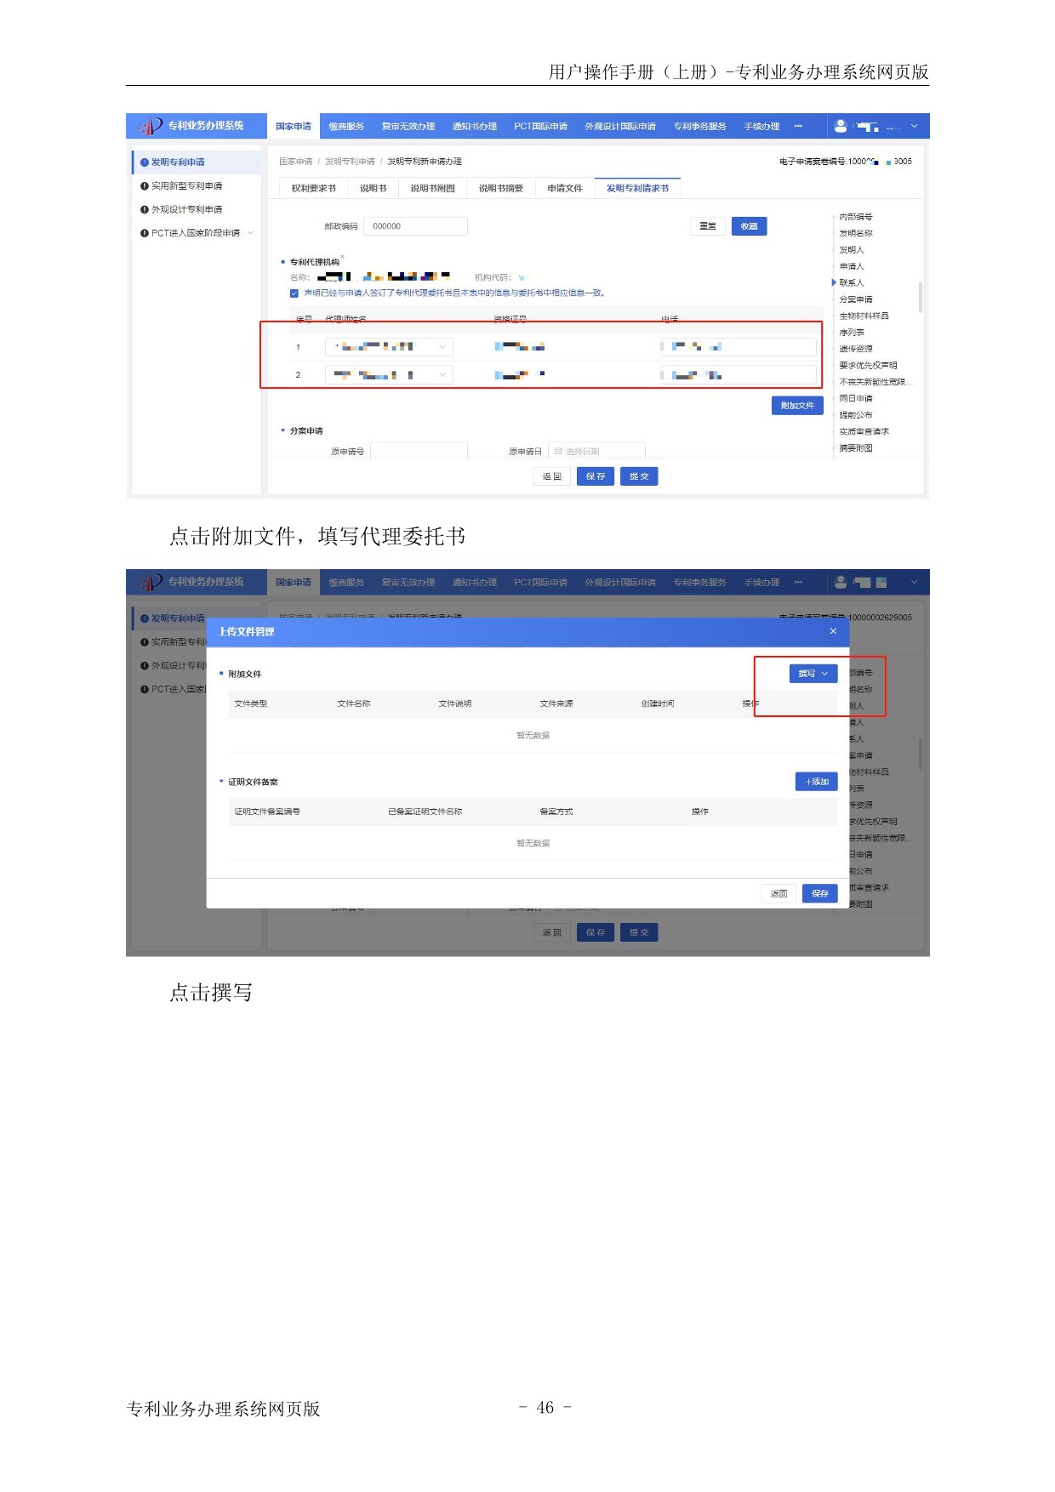The height and width of the screenshot is (1492, 1055).
Task: Click the icon beside PCT进入国家阶段申请
Action: point(145,233)
